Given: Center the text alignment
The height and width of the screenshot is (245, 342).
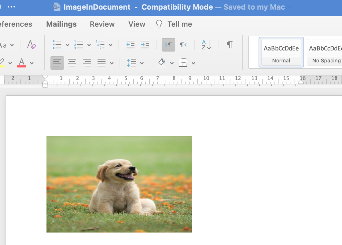Looking at the screenshot, I should coord(72,63).
